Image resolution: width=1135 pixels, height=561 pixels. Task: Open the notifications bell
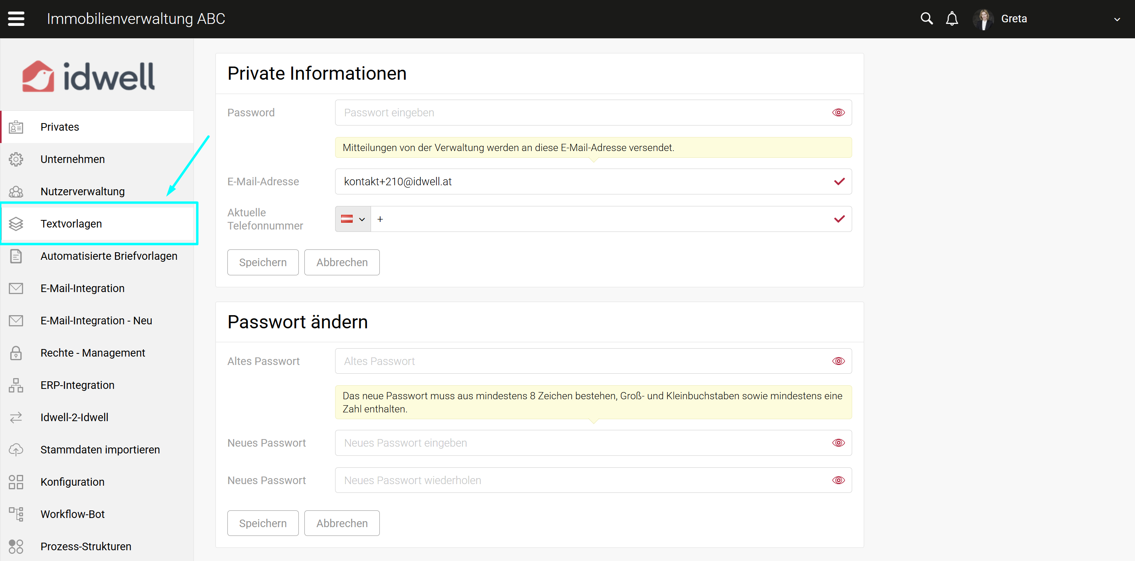[x=952, y=18]
